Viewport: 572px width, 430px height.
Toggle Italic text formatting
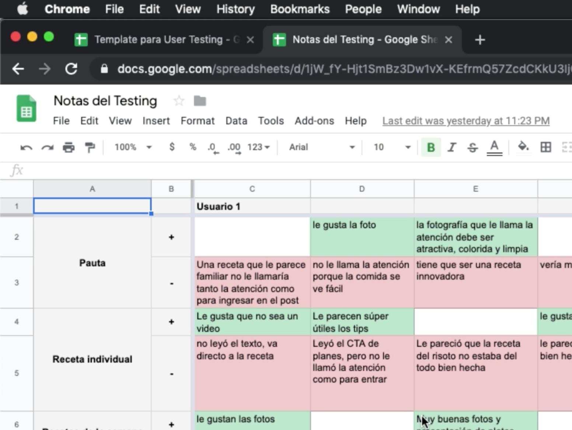452,148
